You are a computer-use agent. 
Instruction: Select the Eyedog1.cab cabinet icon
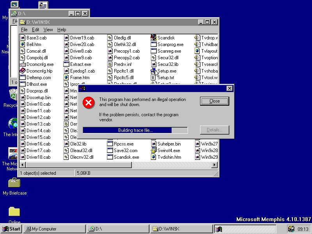pyautogui.click(x=66, y=71)
